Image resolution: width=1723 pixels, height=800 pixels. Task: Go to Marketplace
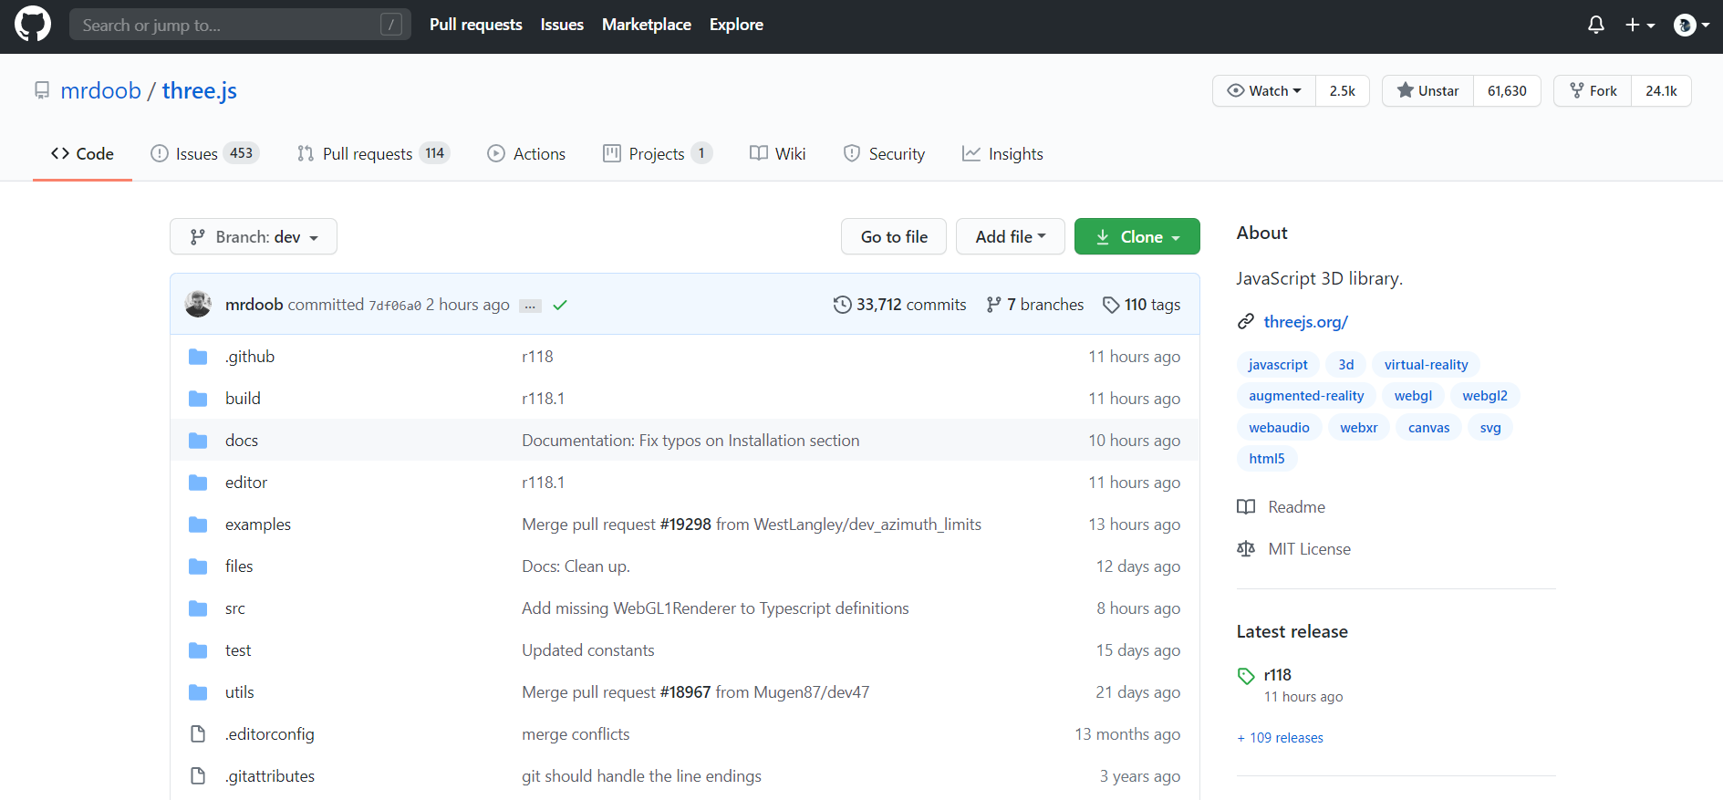(646, 25)
